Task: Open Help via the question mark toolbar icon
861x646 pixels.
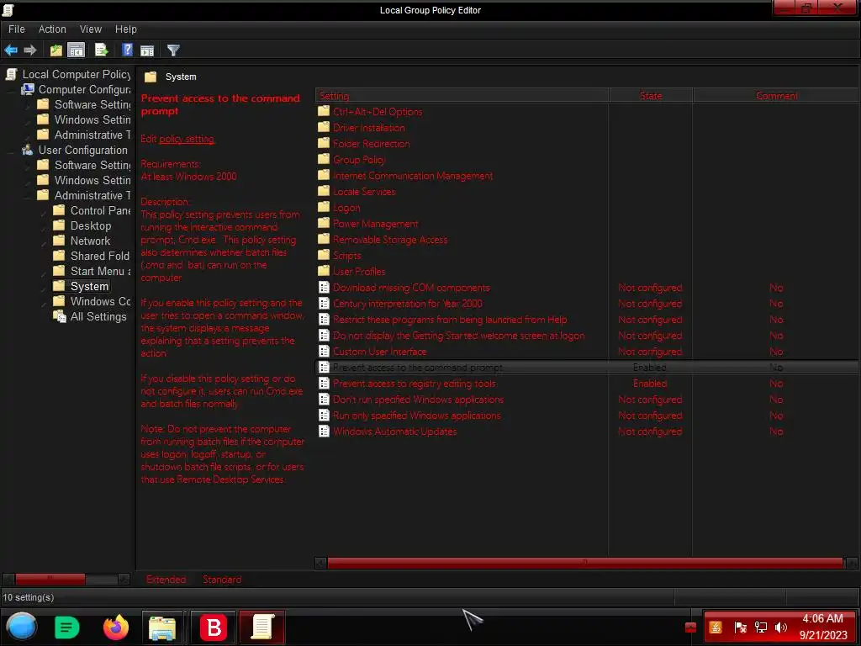Action: point(127,50)
